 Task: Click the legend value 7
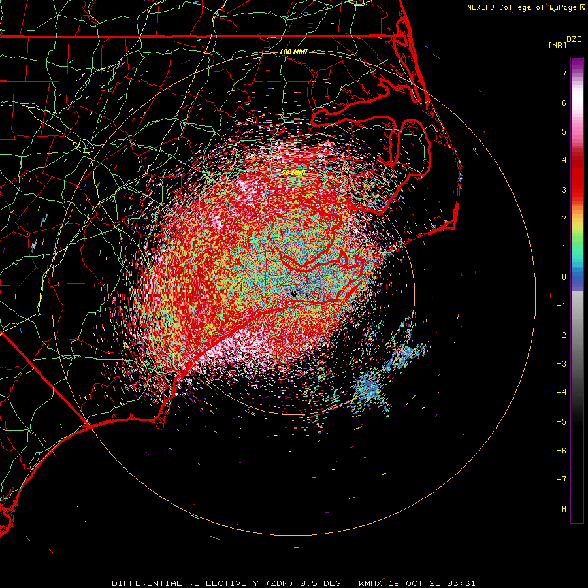[x=564, y=73]
